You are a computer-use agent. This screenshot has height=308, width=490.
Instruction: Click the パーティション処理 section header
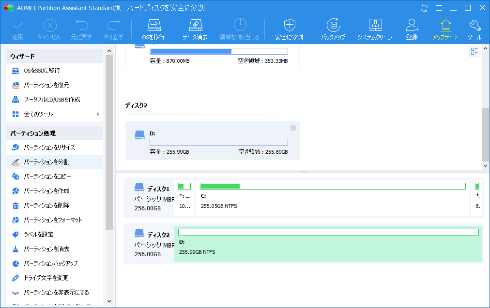54,133
